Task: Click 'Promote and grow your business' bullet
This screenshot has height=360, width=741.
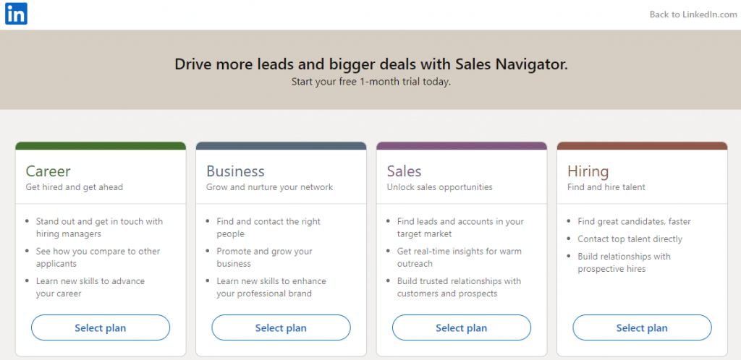Action: click(x=265, y=257)
